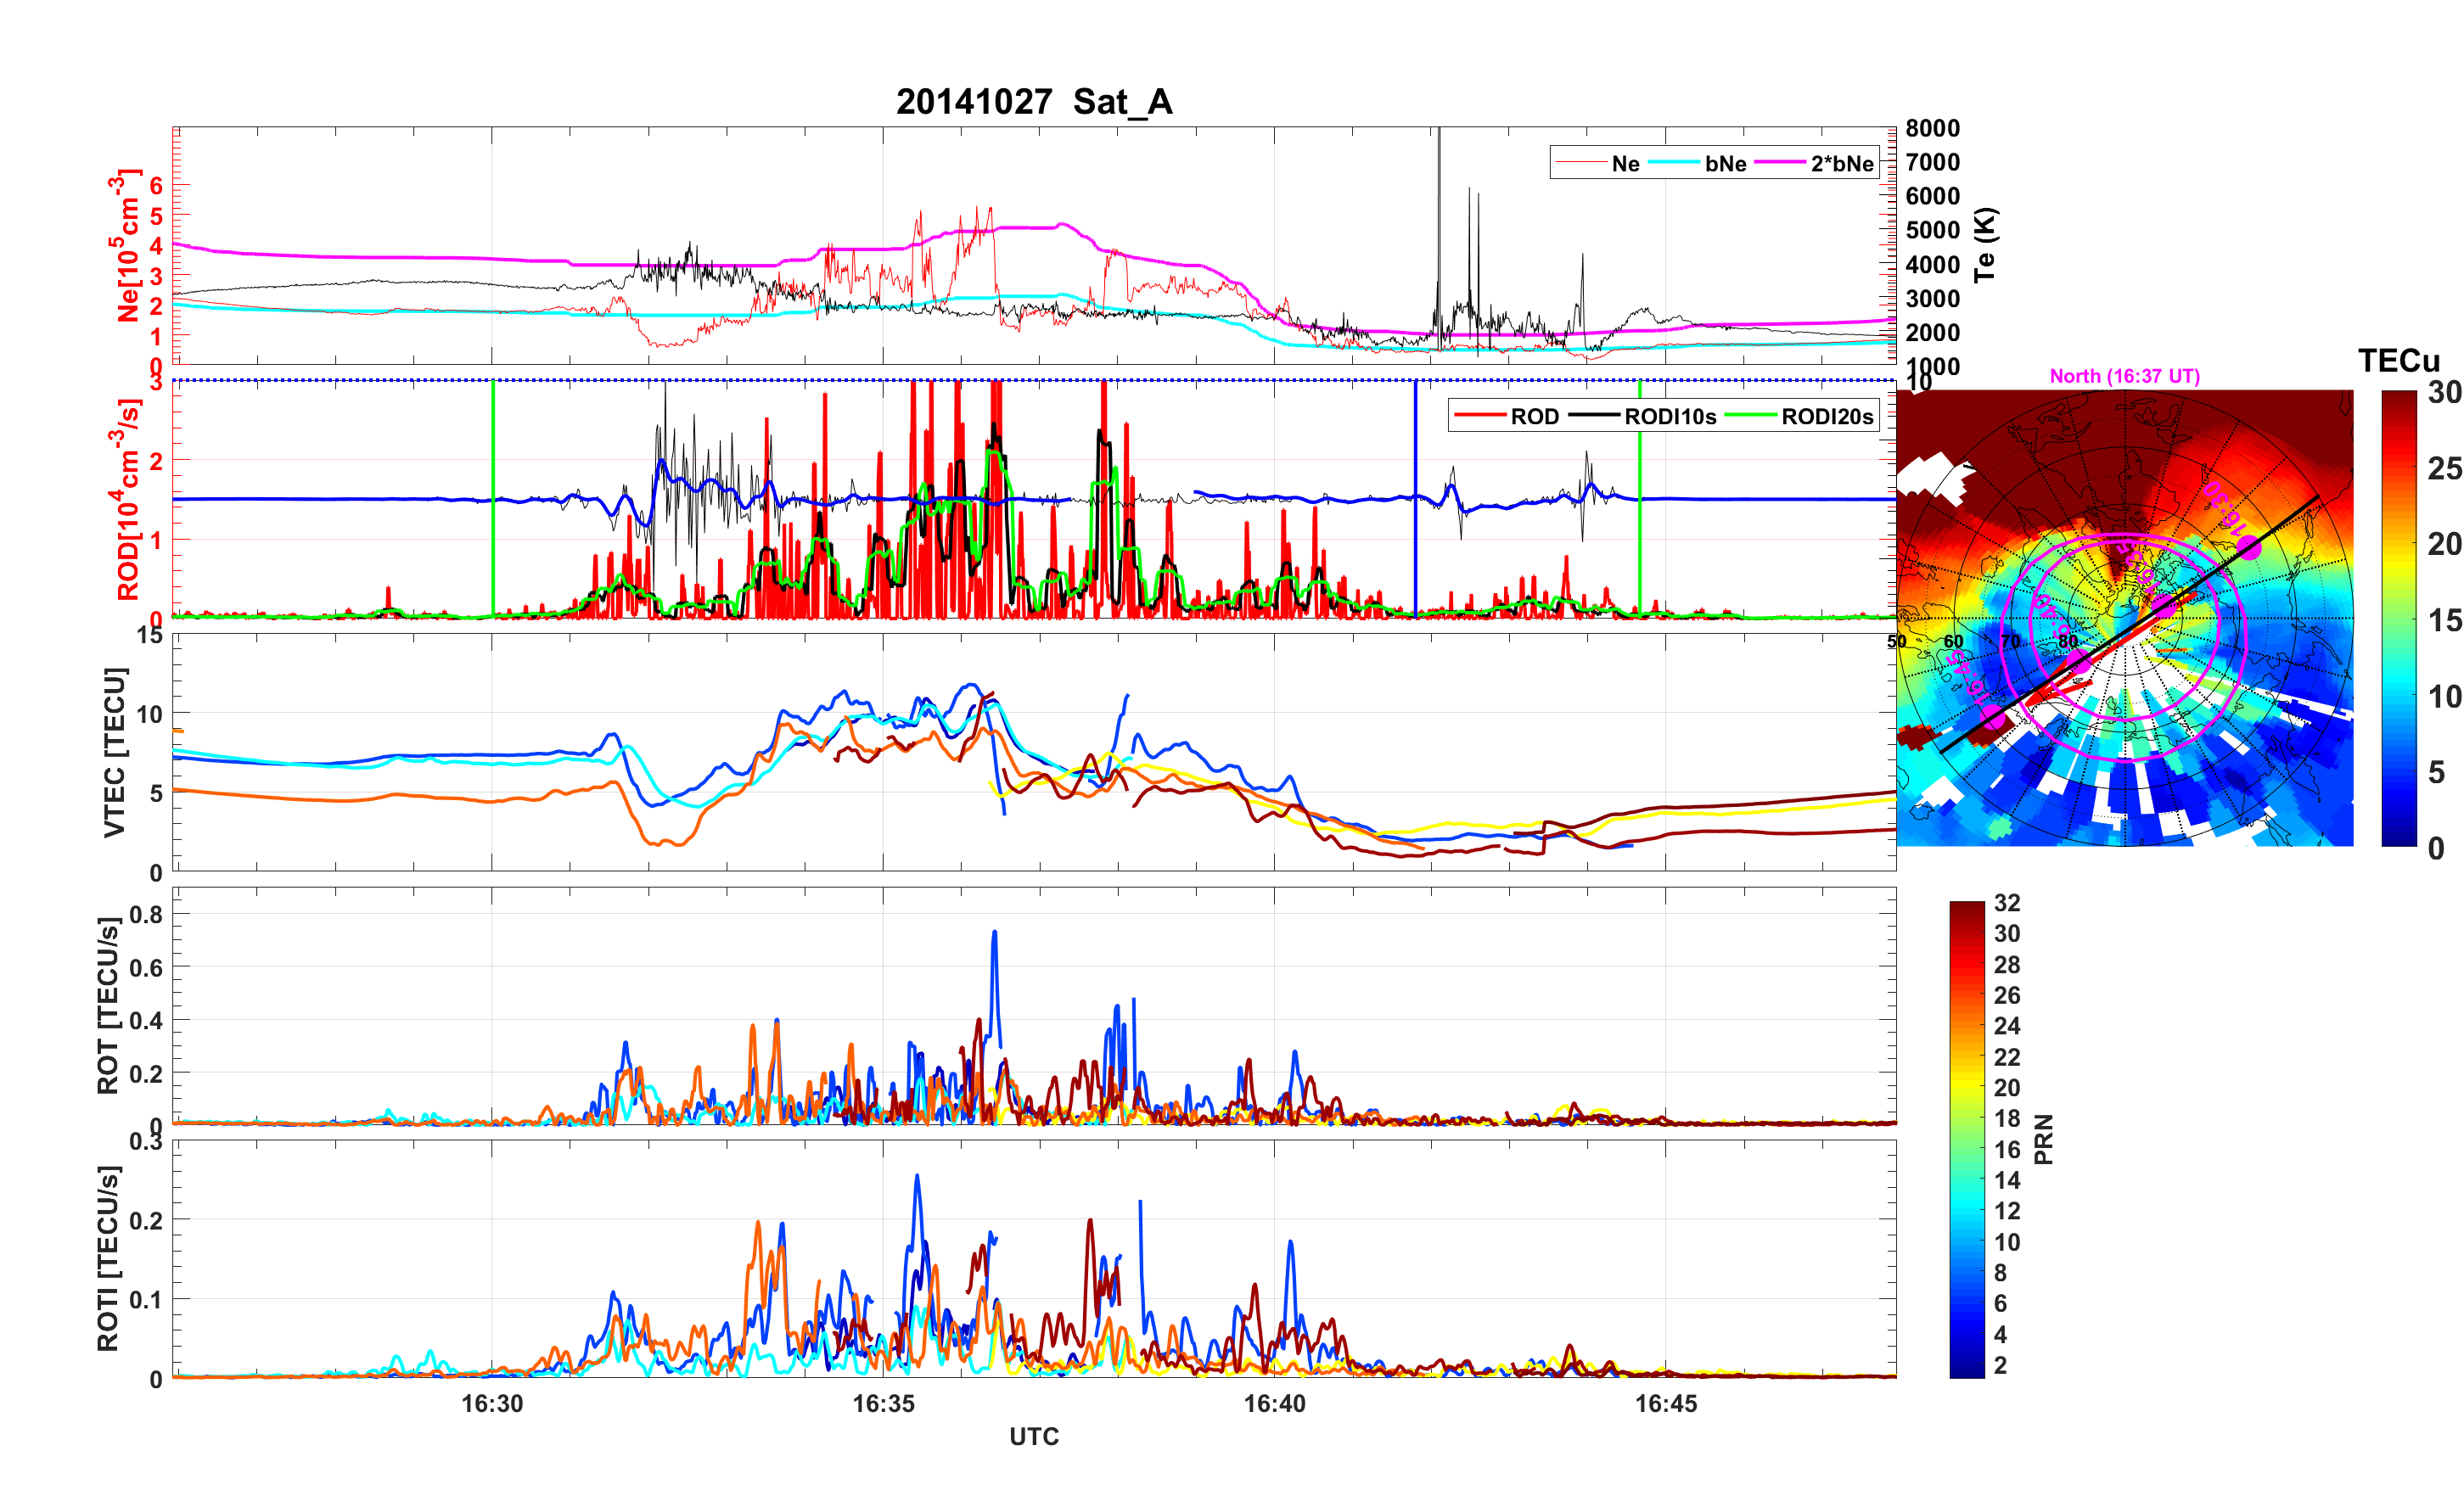Click the Te (K) right axis label
This screenshot has width=2464, height=1490.
point(1985,245)
